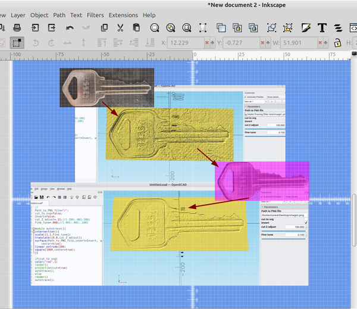Zoom to page width icon
This screenshot has width=357, height=309.
[203, 28]
